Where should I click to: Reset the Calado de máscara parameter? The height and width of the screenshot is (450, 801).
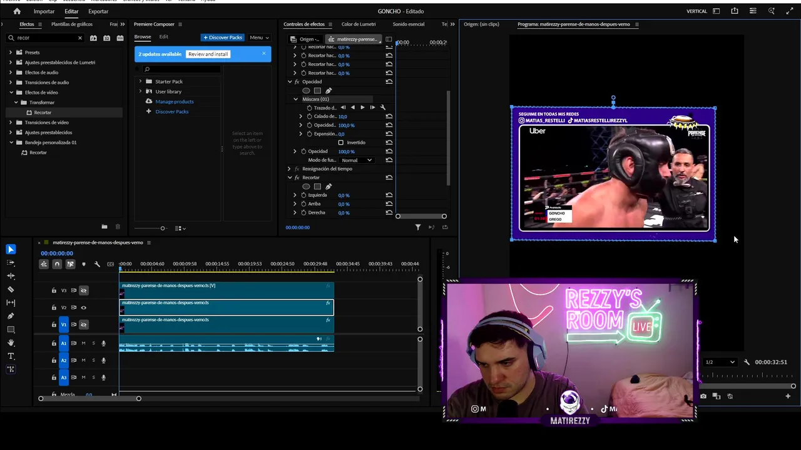389,116
